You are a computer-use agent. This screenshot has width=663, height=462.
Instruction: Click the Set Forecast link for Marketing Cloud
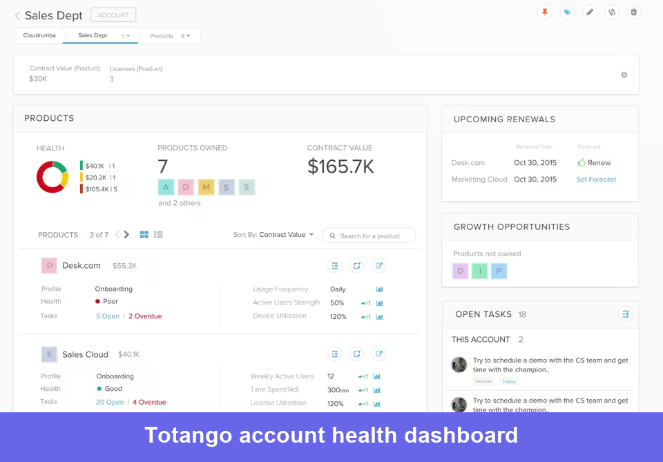(595, 179)
